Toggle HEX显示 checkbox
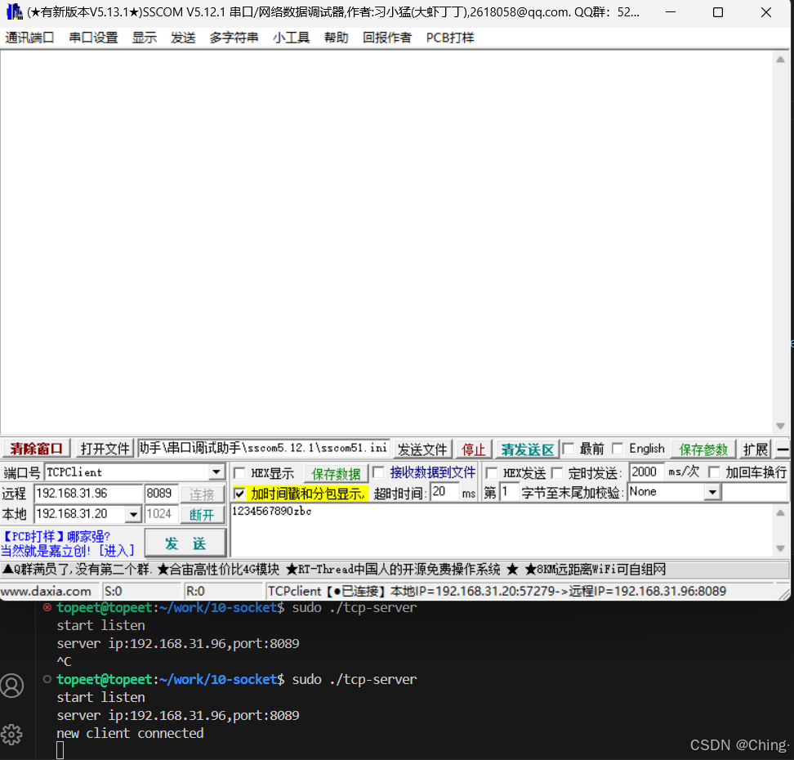 239,473
